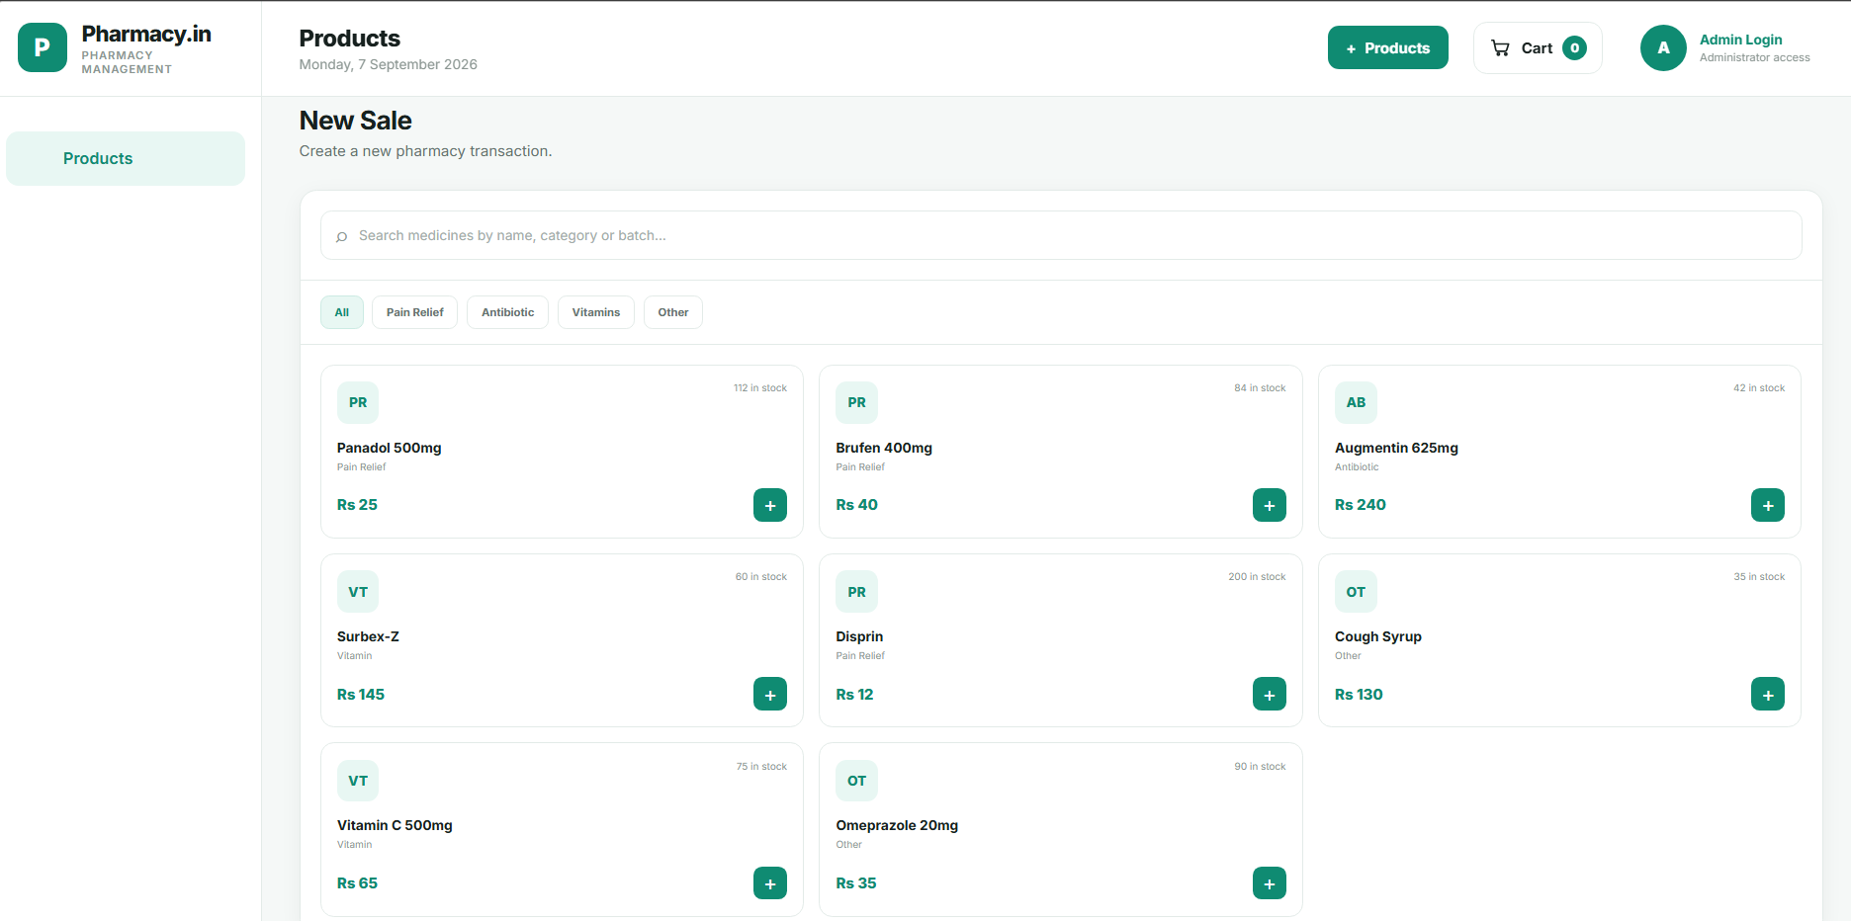
Task: Open the Admin Login avatar
Action: (1663, 47)
